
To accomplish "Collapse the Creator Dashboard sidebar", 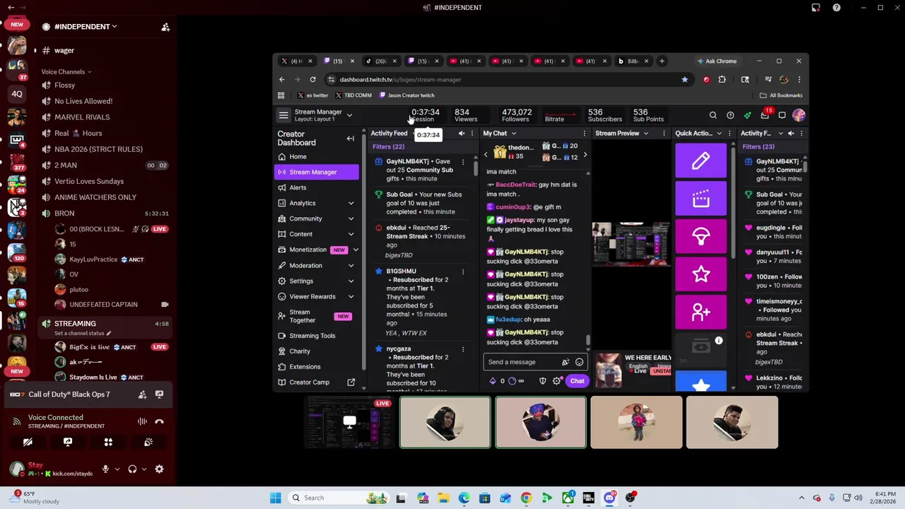I will (350, 139).
